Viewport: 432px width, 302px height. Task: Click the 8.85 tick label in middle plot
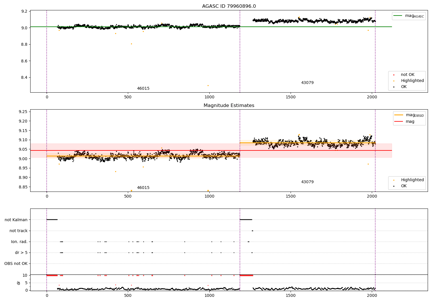[23, 187]
